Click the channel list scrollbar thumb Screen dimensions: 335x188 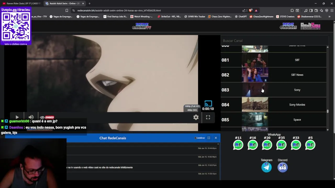pyautogui.click(x=328, y=111)
